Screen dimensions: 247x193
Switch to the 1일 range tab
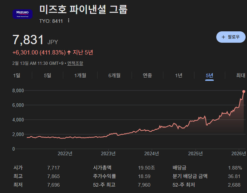[16, 75]
